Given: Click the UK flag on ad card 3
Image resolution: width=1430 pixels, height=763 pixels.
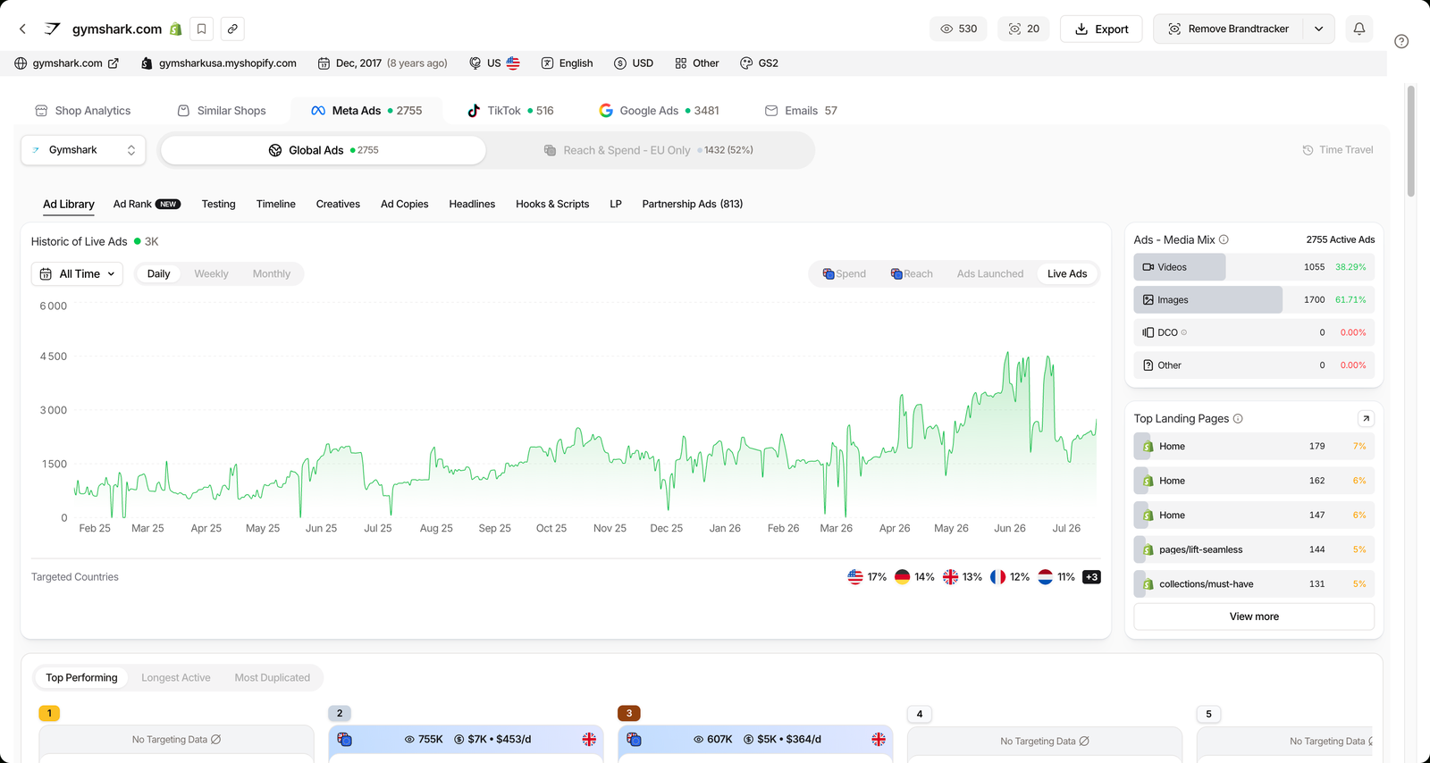Looking at the screenshot, I should point(879,740).
